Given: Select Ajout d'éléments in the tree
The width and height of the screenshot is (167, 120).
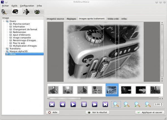Looking at the screenshot, I should coord(22,35).
